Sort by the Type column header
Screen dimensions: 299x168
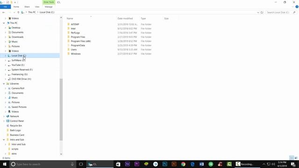(143, 19)
